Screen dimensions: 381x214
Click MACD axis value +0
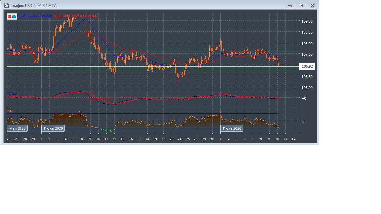coord(303,98)
